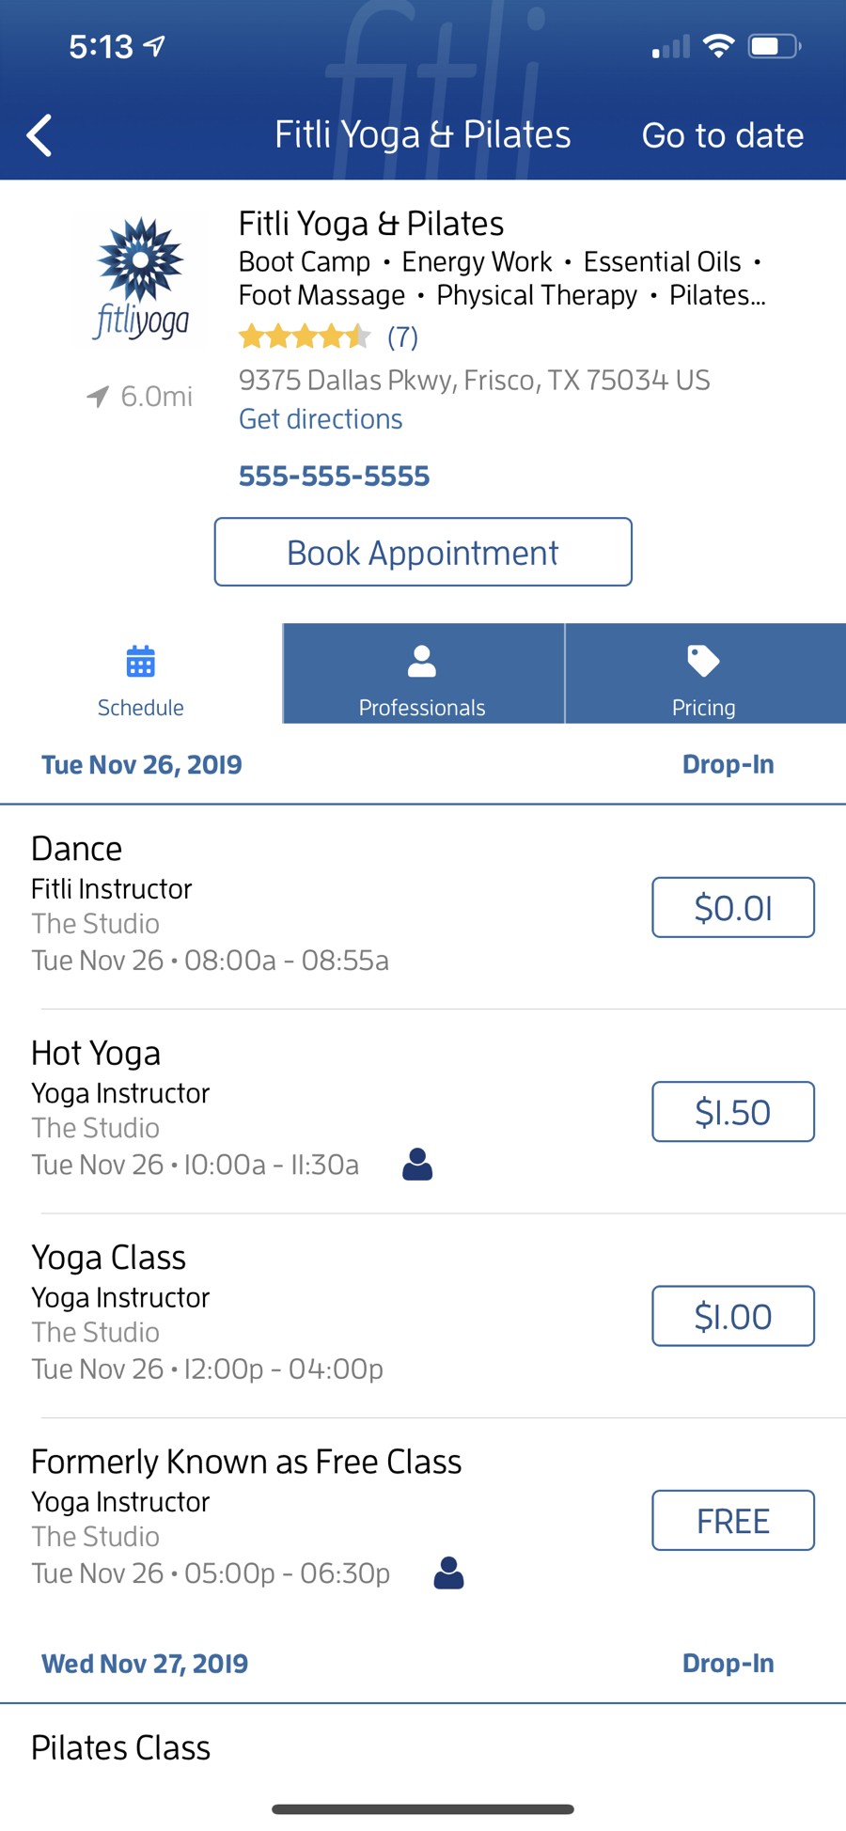The height and width of the screenshot is (1831, 846).
Task: Click the Fitli Yoga logo thumbnail
Action: pos(141,278)
